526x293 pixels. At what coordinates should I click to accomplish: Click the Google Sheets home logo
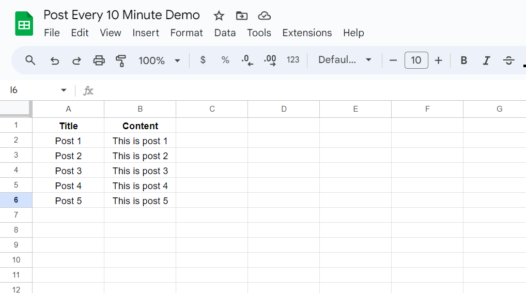pyautogui.click(x=24, y=24)
